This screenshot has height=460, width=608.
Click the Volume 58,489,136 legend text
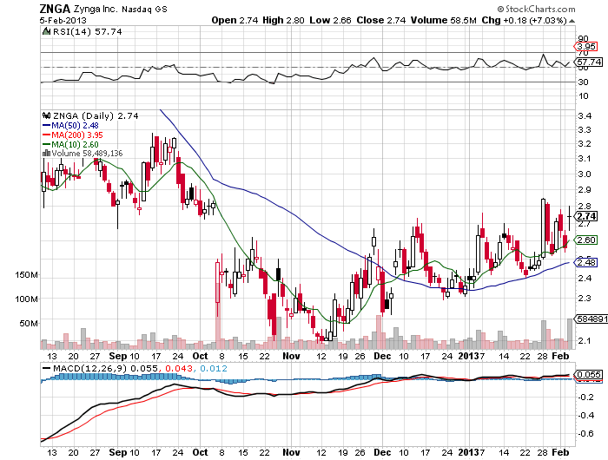[87, 154]
